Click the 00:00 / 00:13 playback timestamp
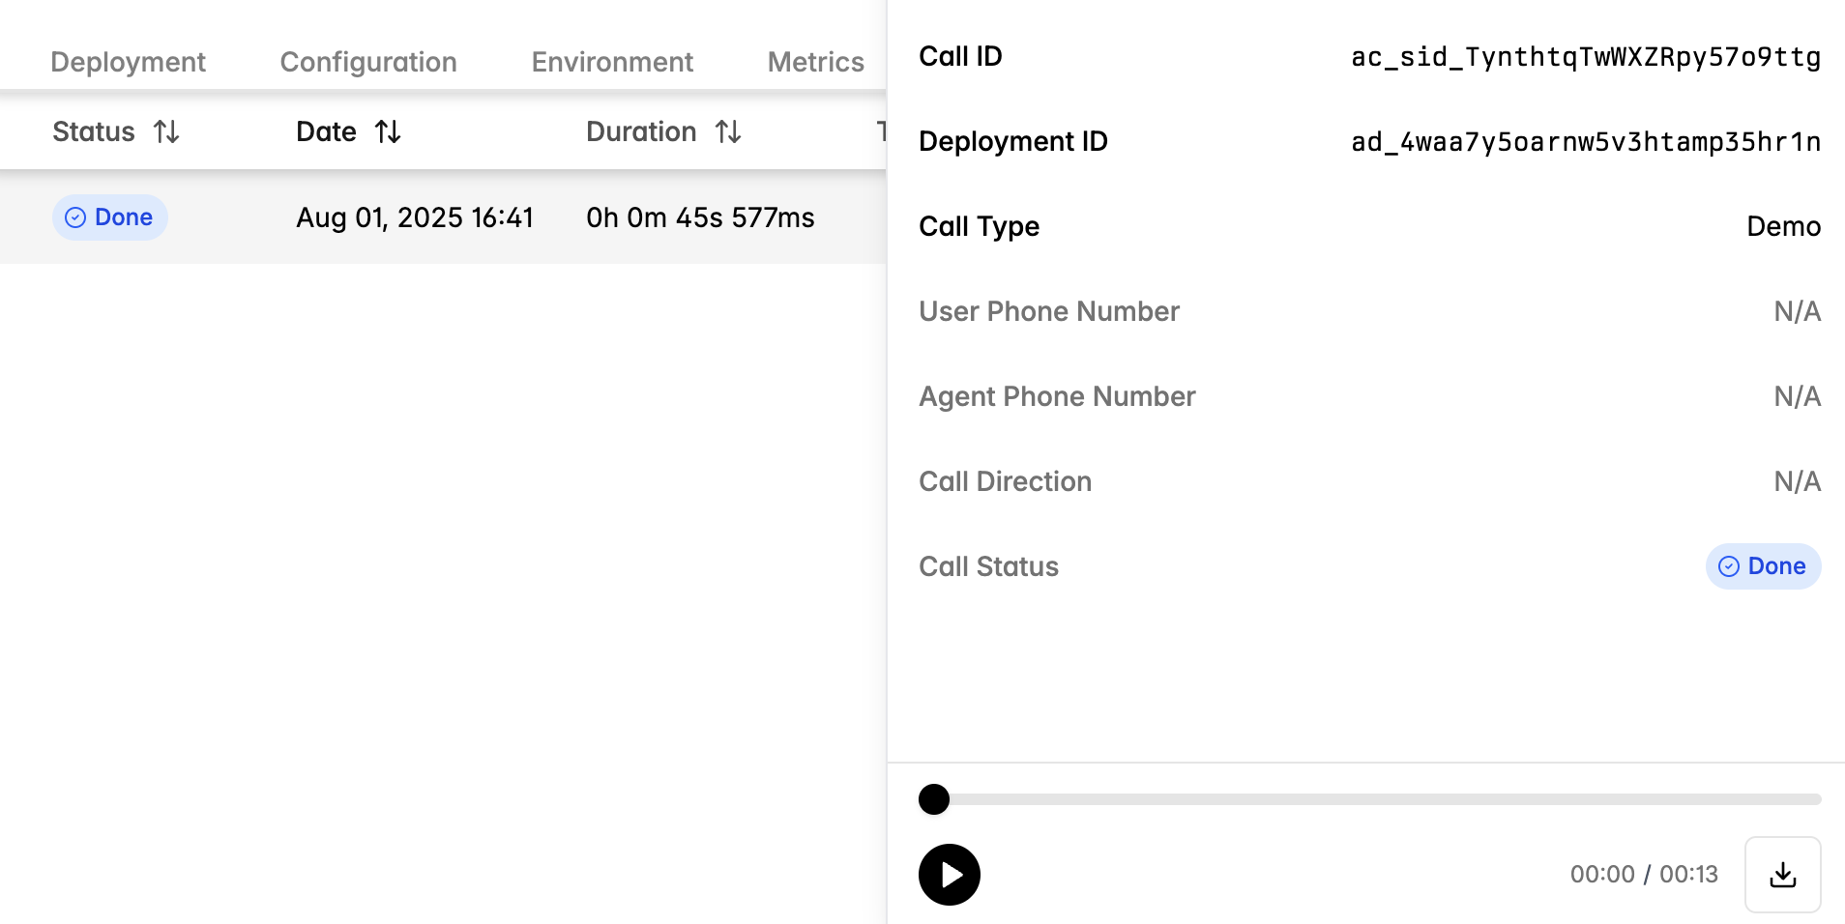 (x=1644, y=874)
